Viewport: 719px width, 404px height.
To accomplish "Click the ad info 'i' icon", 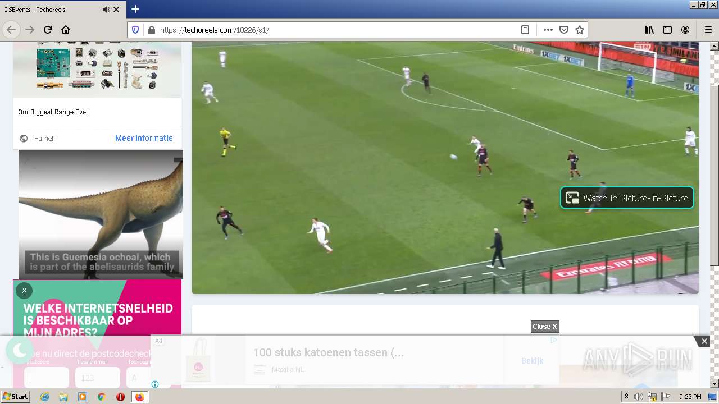I will [x=155, y=384].
